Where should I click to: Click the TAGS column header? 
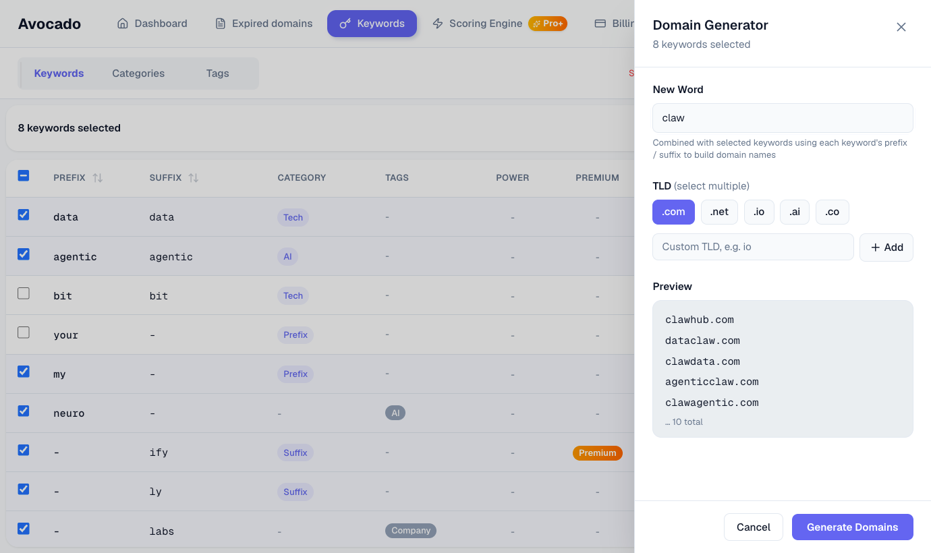tap(397, 178)
